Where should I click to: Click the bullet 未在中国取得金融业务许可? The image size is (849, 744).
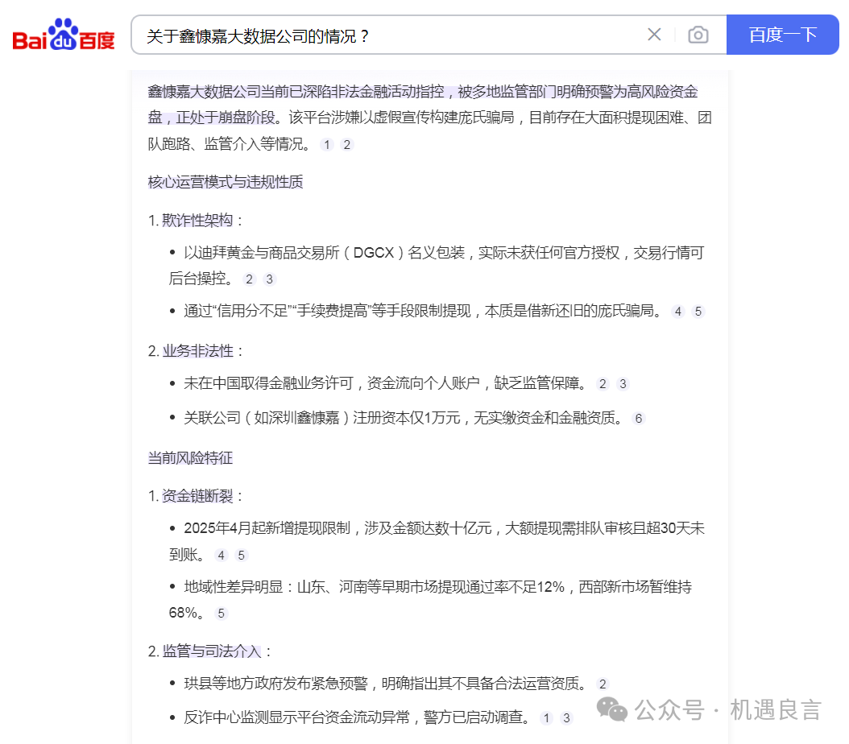[x=386, y=383]
